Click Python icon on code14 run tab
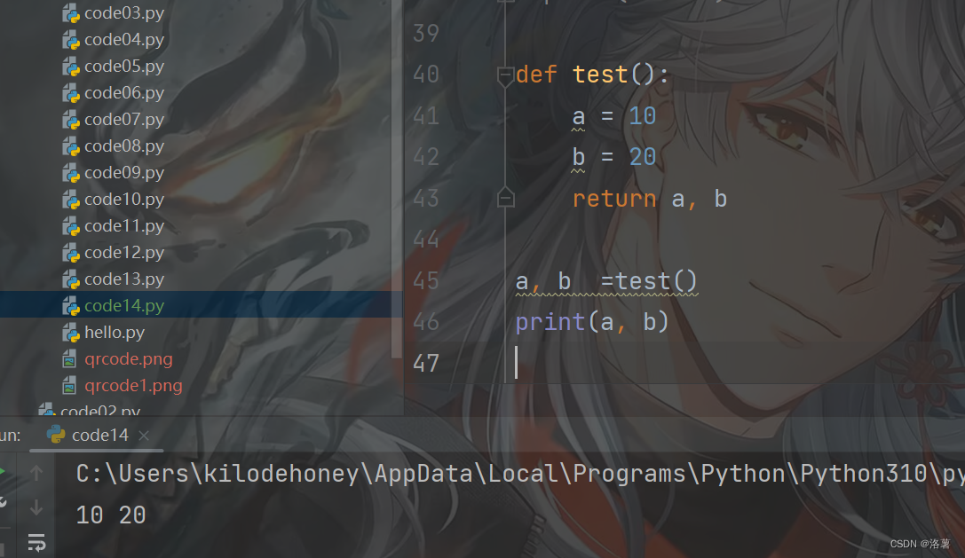The height and width of the screenshot is (558, 965). [x=56, y=435]
